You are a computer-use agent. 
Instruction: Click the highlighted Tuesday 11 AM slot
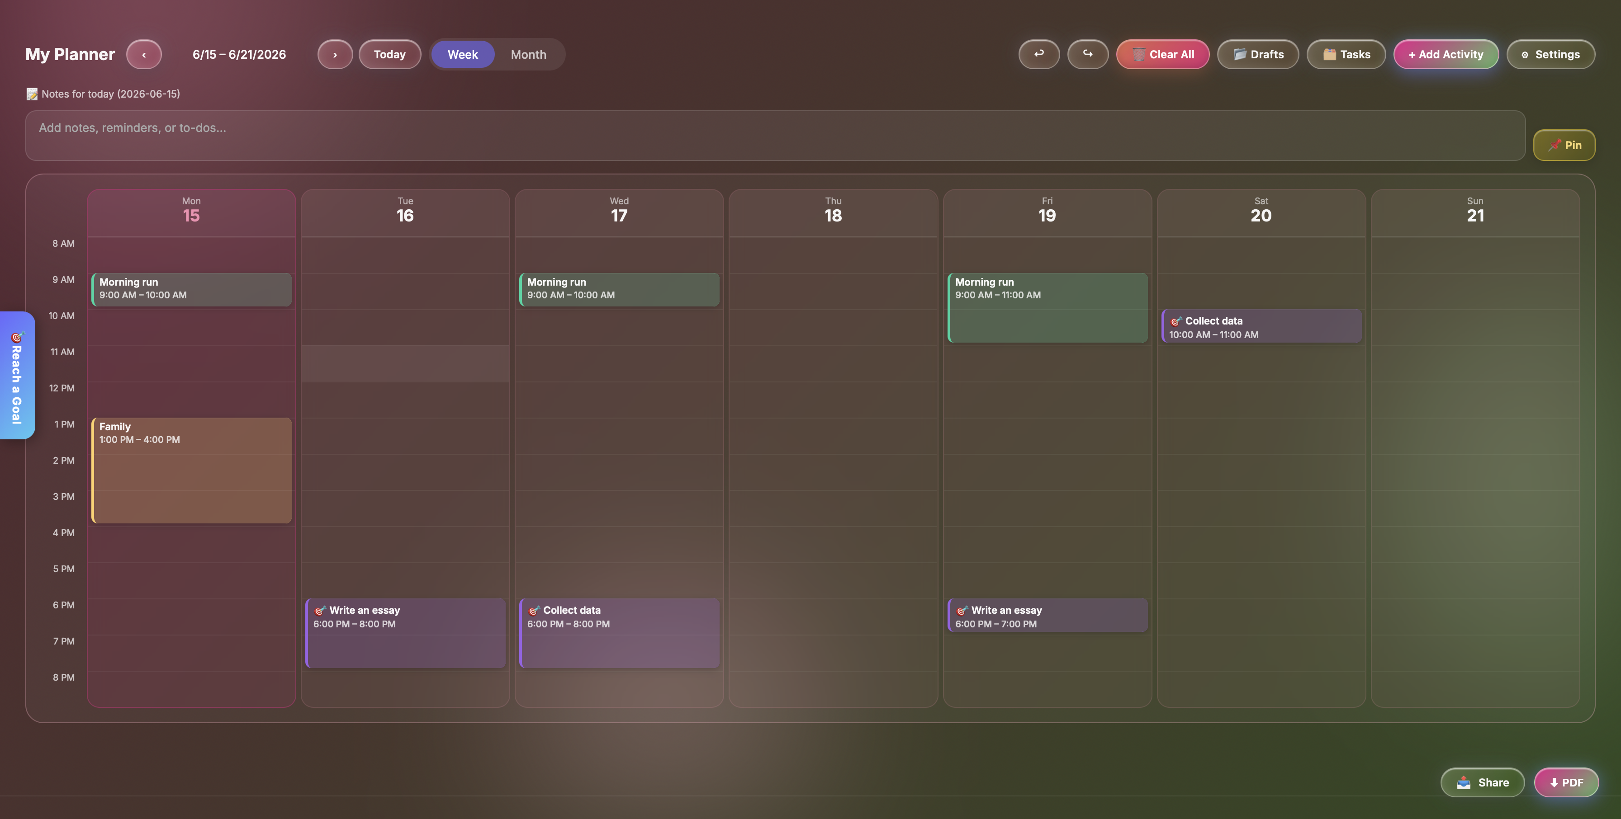pyautogui.click(x=405, y=363)
